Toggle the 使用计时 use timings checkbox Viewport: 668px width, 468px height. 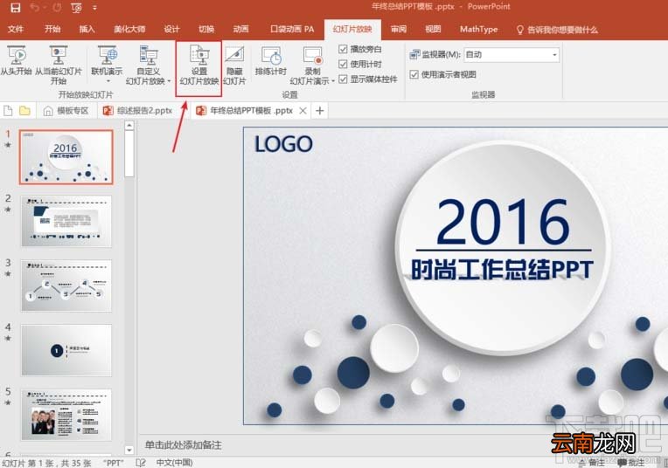pos(343,65)
